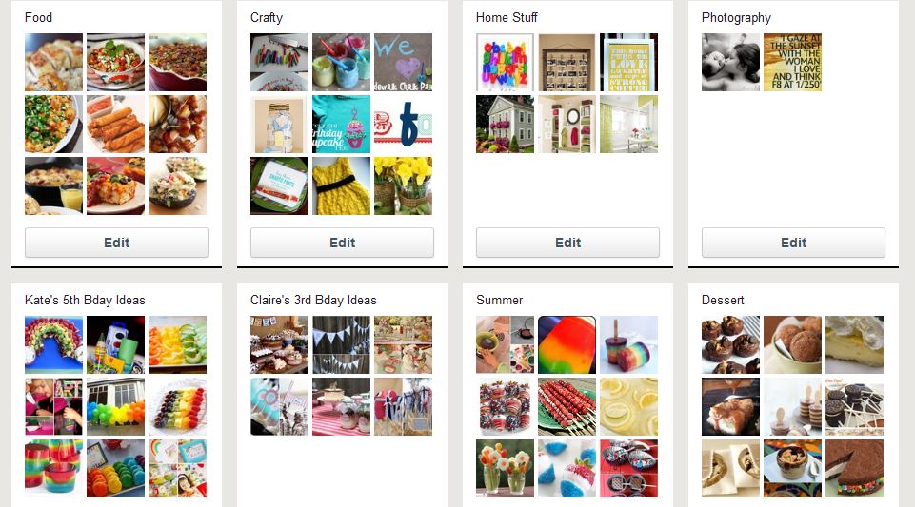Select the sunset quote thumbnail in Photography
Viewport: 915px width, 507px height.
click(792, 63)
